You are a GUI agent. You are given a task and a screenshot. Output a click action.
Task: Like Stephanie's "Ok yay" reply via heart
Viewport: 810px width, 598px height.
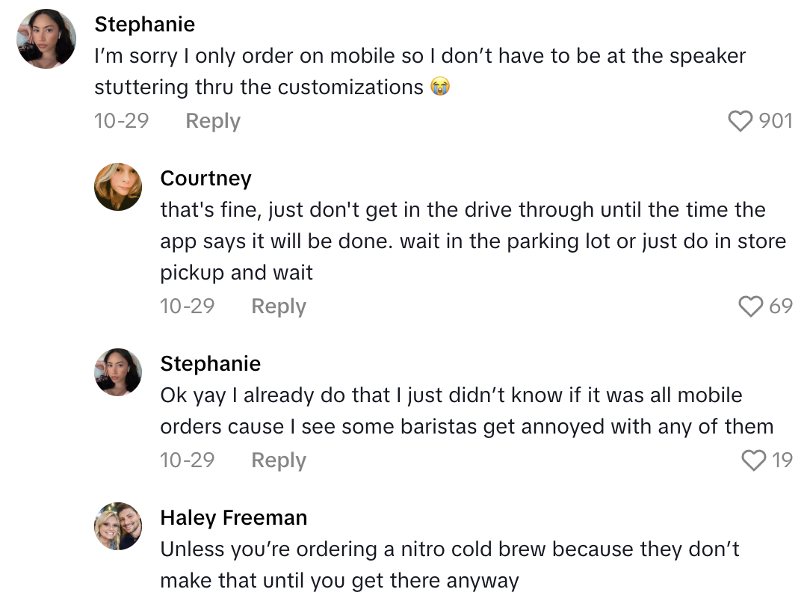[753, 460]
